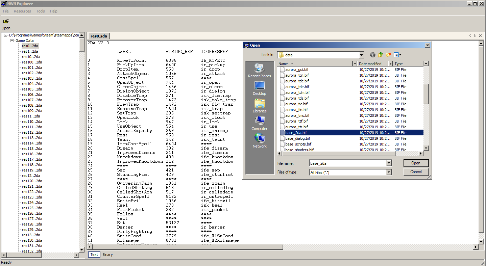Open the Resources menu
Screen dimensions: 486x266
22,11
